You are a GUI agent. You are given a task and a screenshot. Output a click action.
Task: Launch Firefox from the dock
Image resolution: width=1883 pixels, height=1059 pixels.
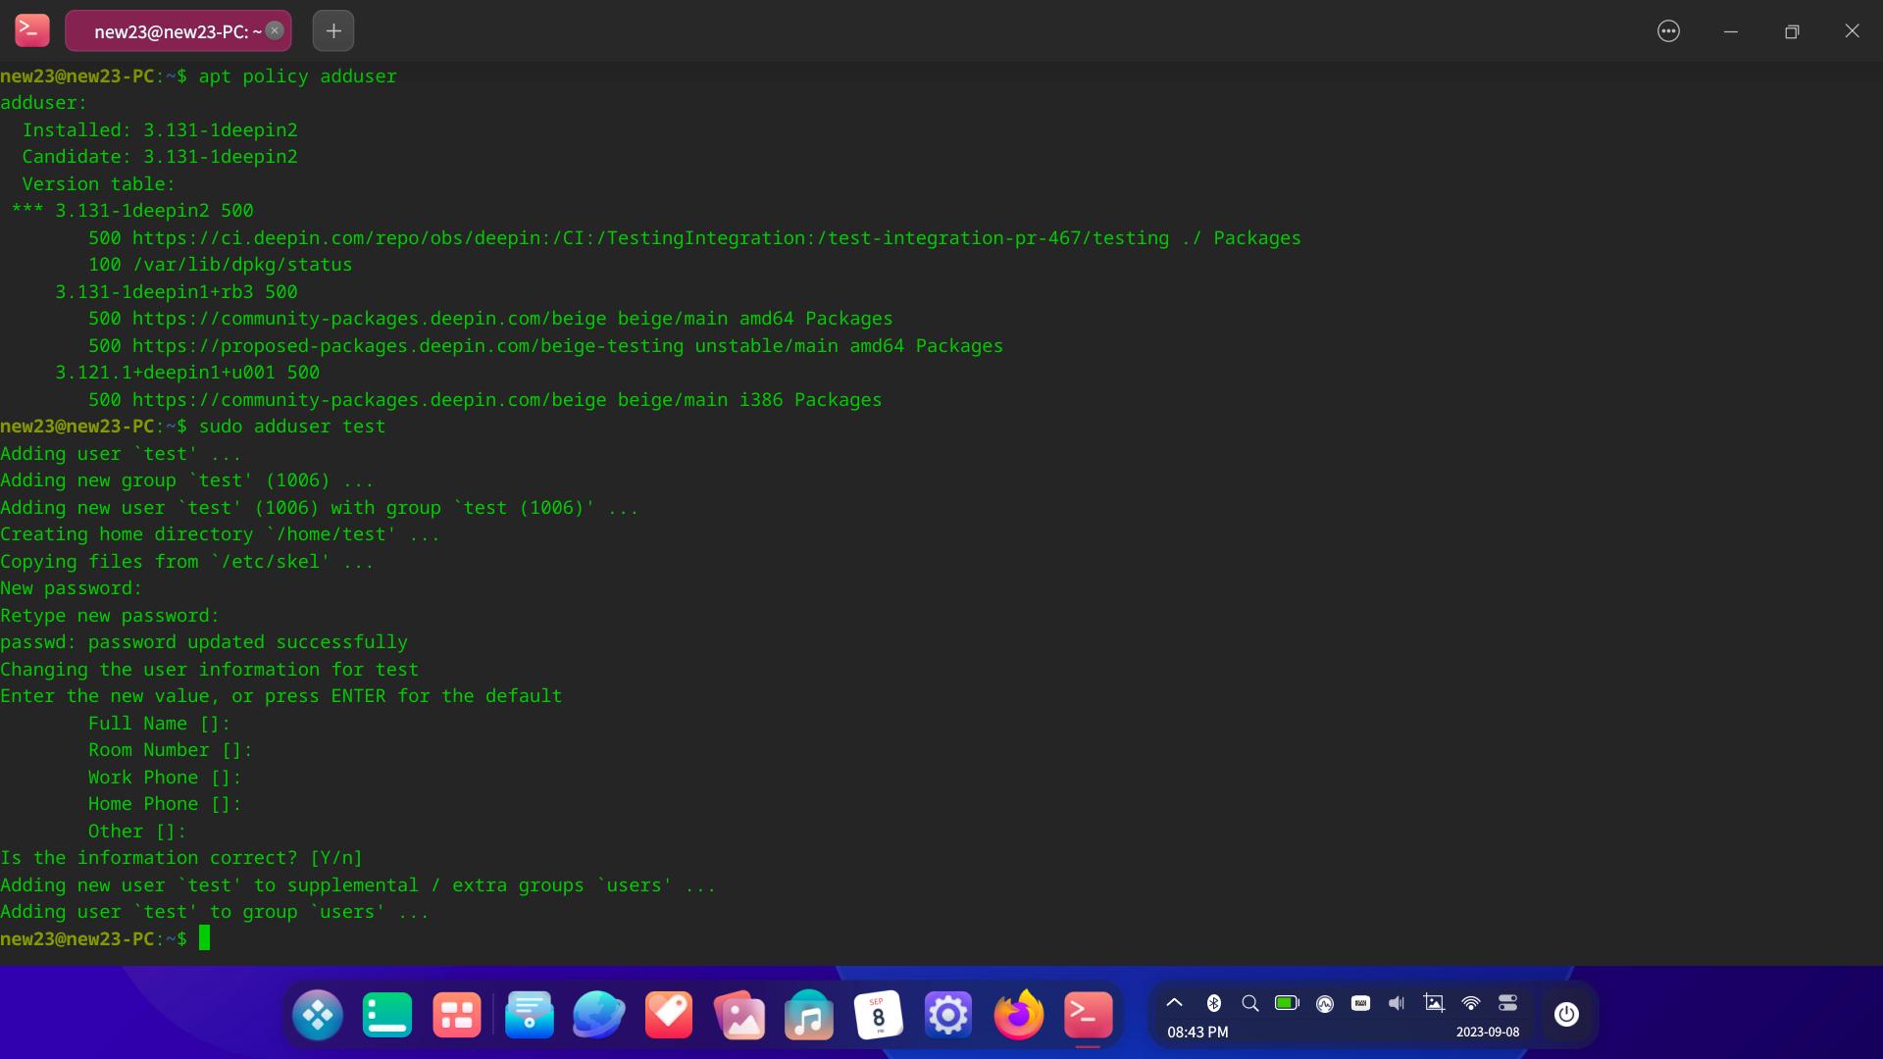pos(1019,1014)
